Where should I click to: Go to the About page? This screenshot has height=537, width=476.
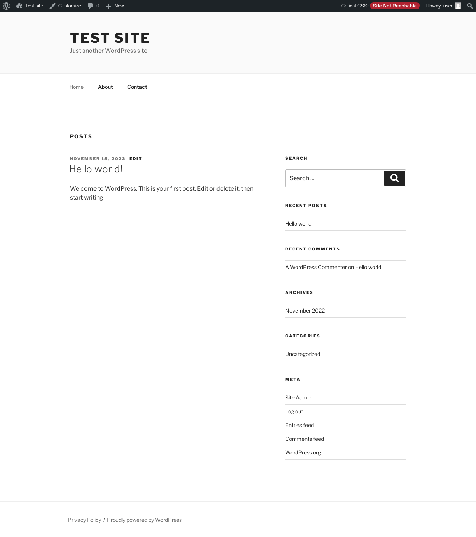[105, 87]
